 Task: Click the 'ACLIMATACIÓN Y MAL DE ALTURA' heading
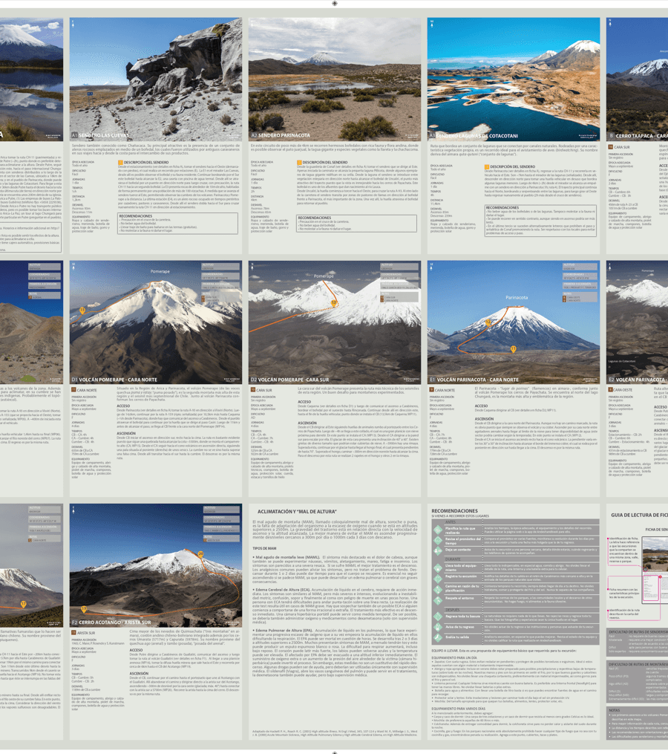tap(297, 512)
